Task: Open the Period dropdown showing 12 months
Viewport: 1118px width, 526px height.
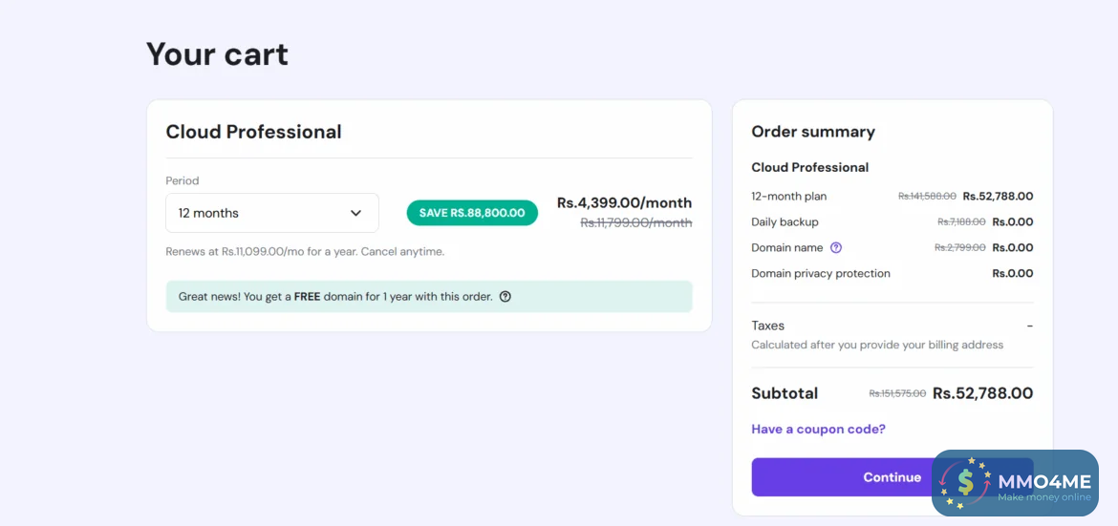Action: coord(271,213)
